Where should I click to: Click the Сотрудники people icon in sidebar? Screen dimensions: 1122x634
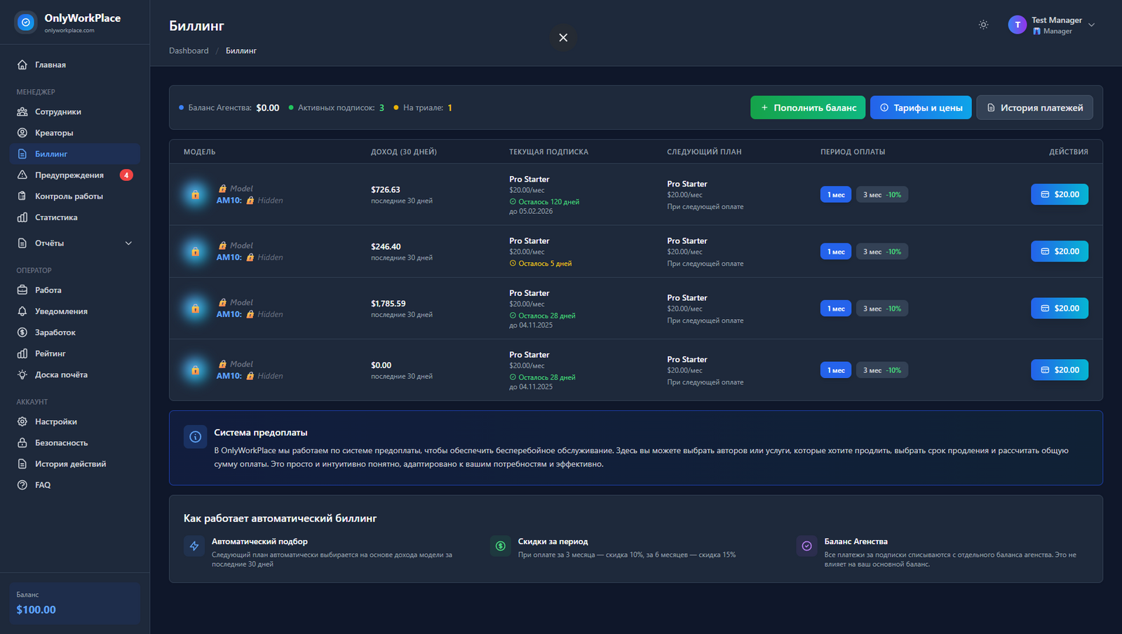coord(22,112)
